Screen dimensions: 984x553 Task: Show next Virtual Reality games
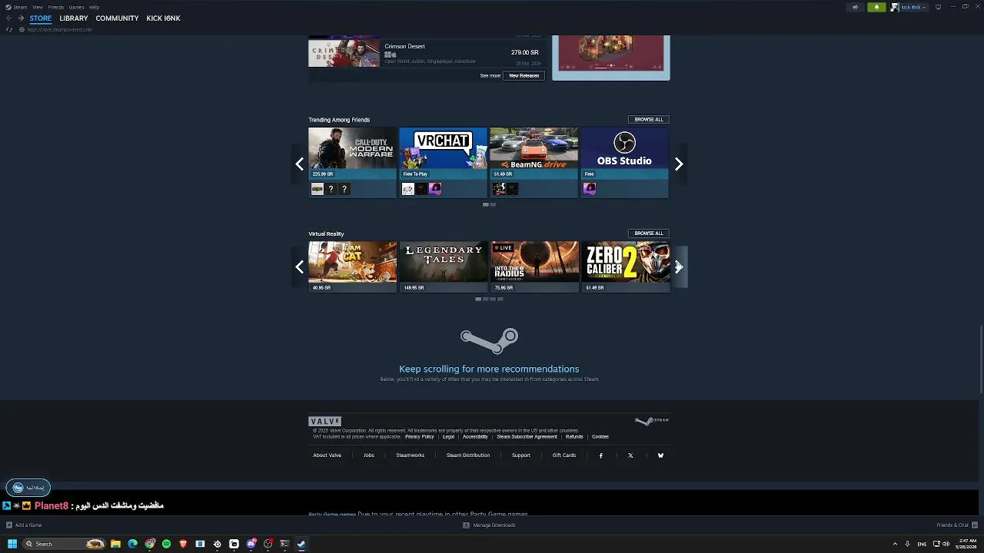(679, 267)
